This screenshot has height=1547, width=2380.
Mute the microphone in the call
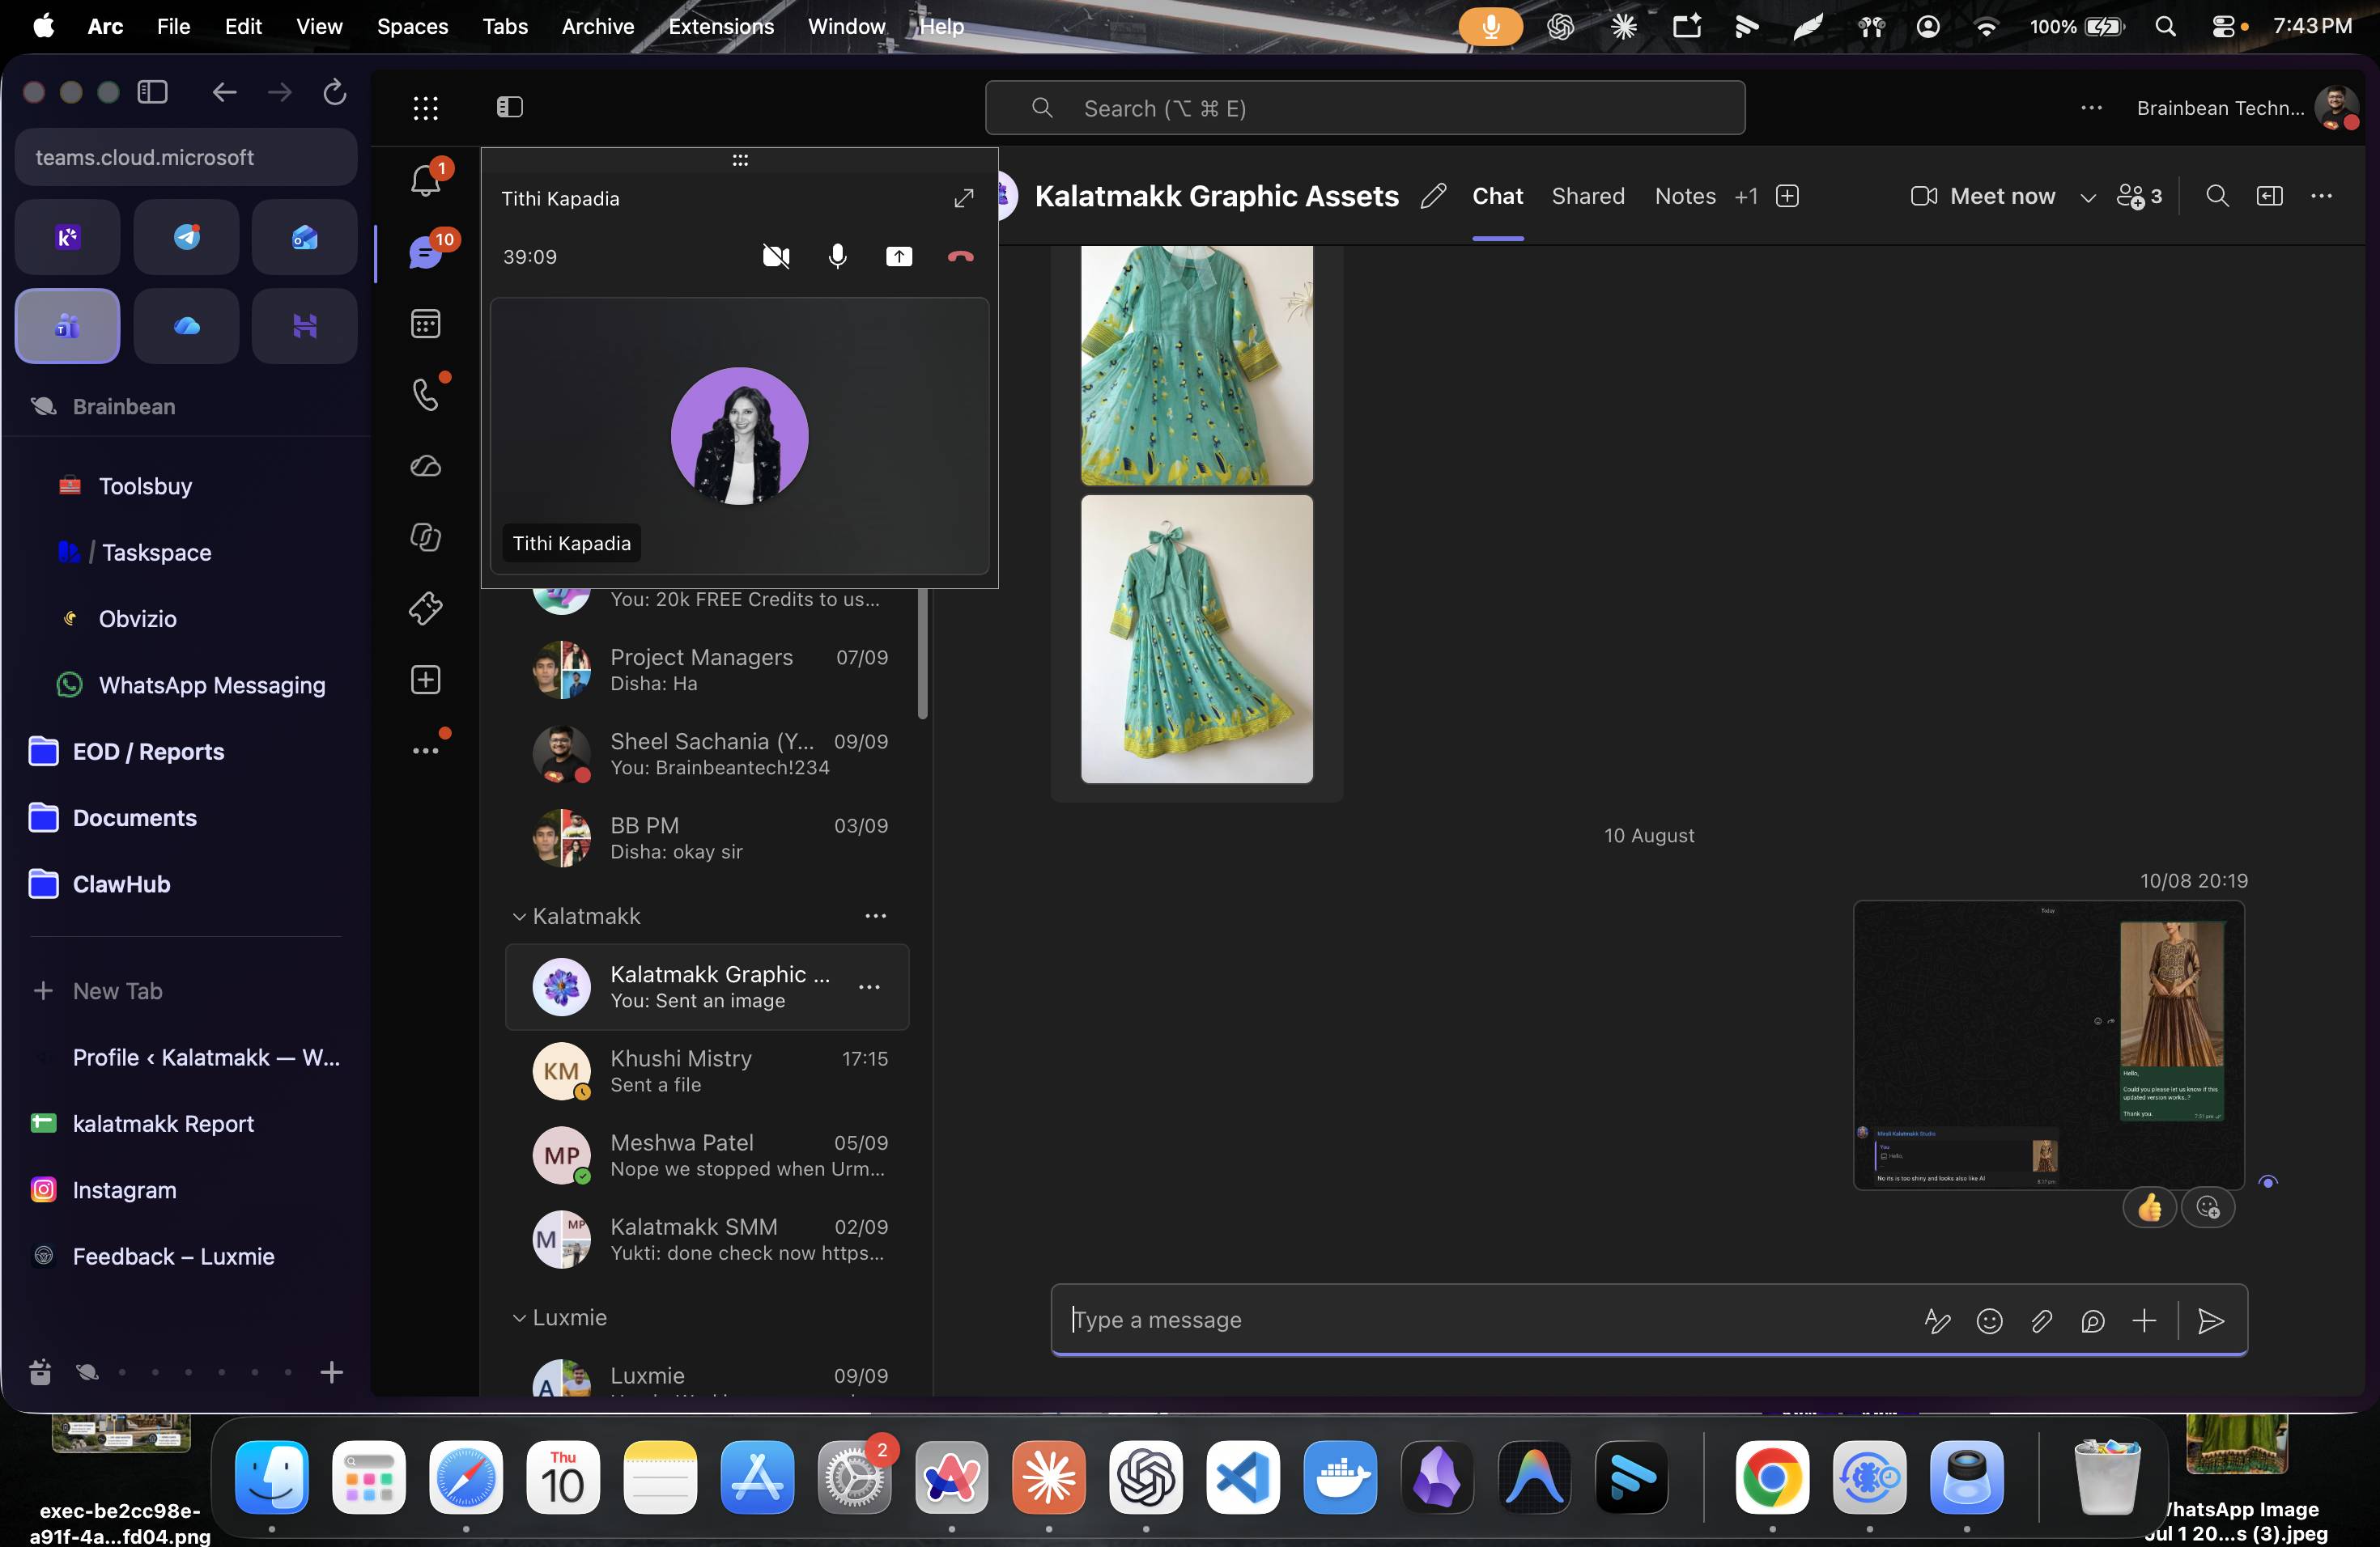click(x=838, y=256)
